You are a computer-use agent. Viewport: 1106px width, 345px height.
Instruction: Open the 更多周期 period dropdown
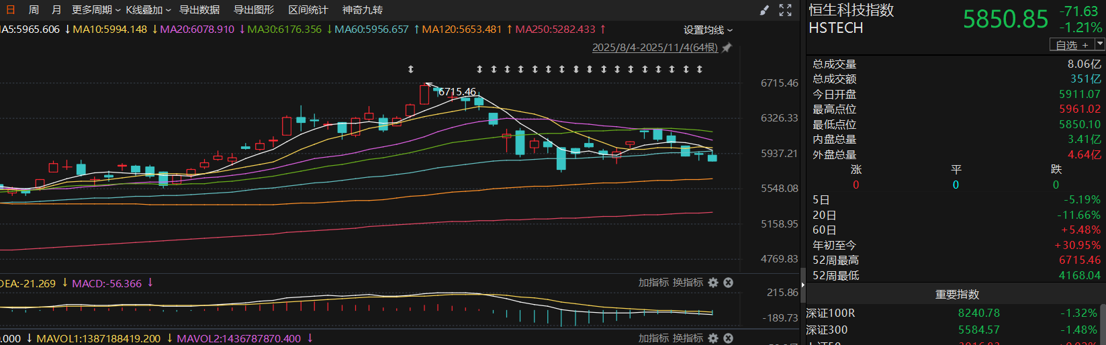click(96, 10)
